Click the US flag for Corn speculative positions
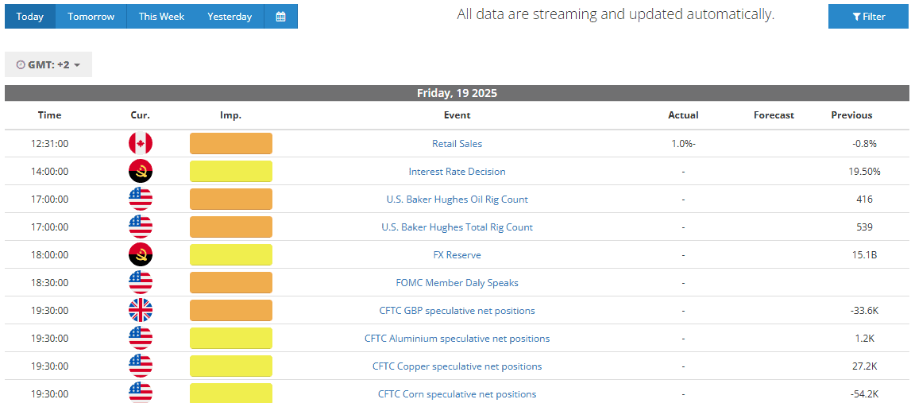This screenshot has width=911, height=403. click(x=141, y=393)
